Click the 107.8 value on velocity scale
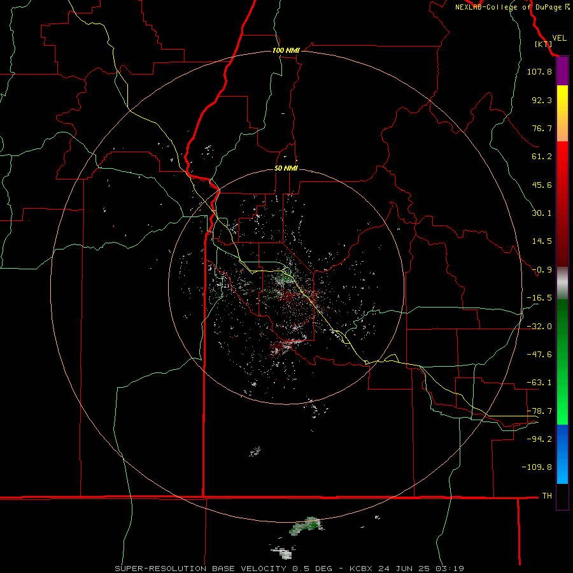The height and width of the screenshot is (573, 573). 539,71
